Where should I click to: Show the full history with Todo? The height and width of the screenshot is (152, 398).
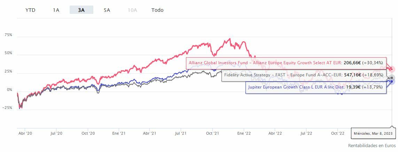point(157,10)
